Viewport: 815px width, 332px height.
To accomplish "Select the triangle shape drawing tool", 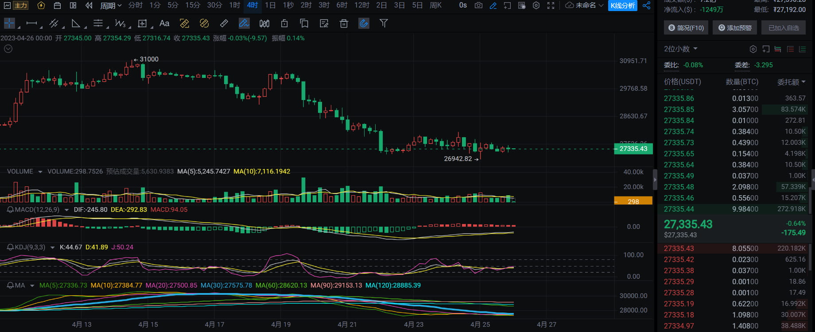I will pos(76,23).
